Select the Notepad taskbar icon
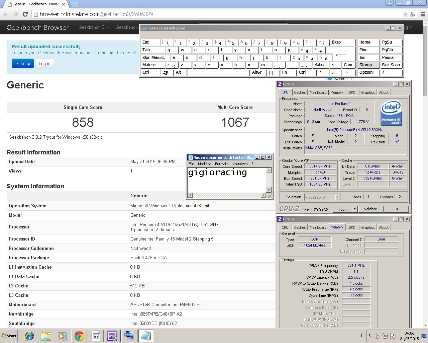This screenshot has width=428, height=343. tap(146, 336)
